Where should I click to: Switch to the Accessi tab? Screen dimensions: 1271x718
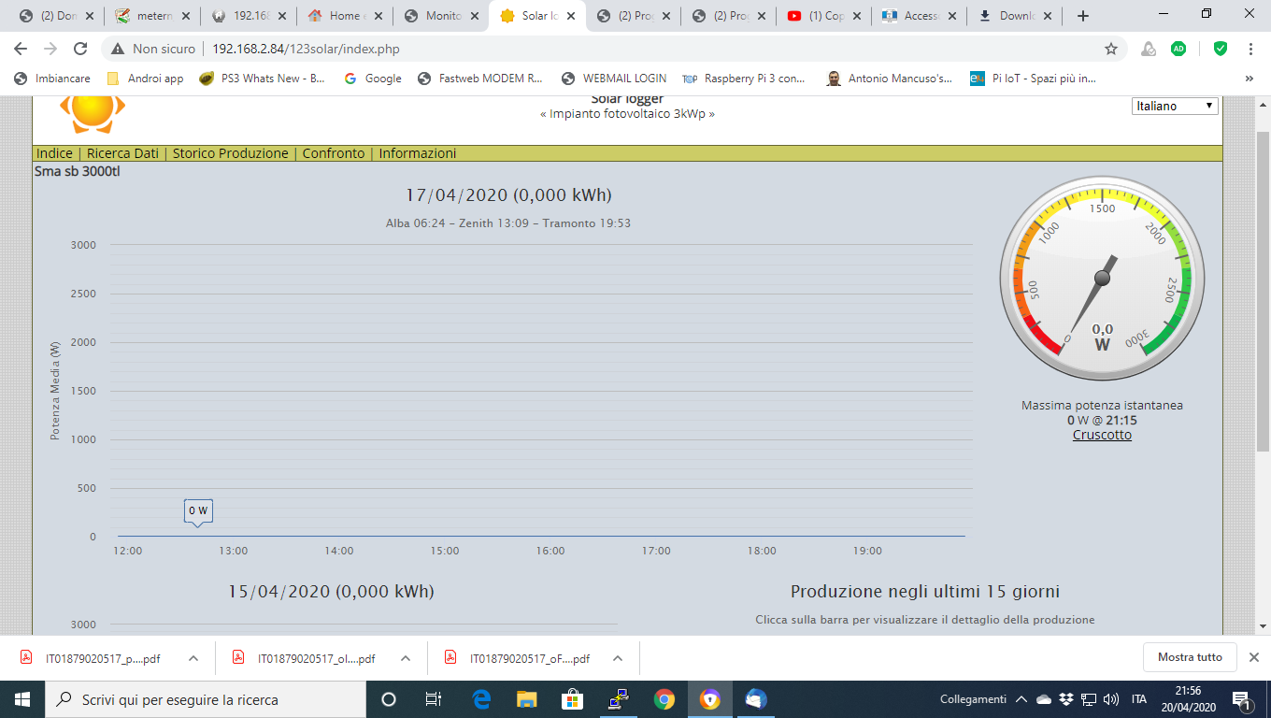point(919,16)
